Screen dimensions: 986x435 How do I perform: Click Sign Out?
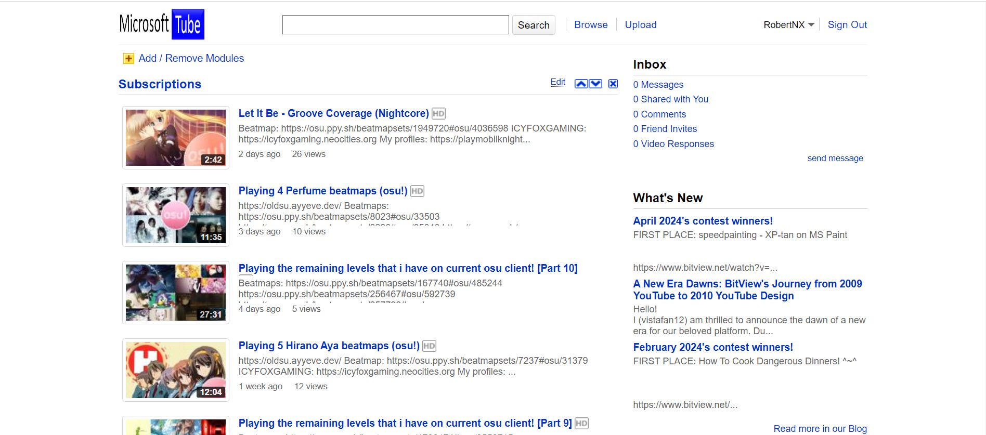click(x=847, y=24)
